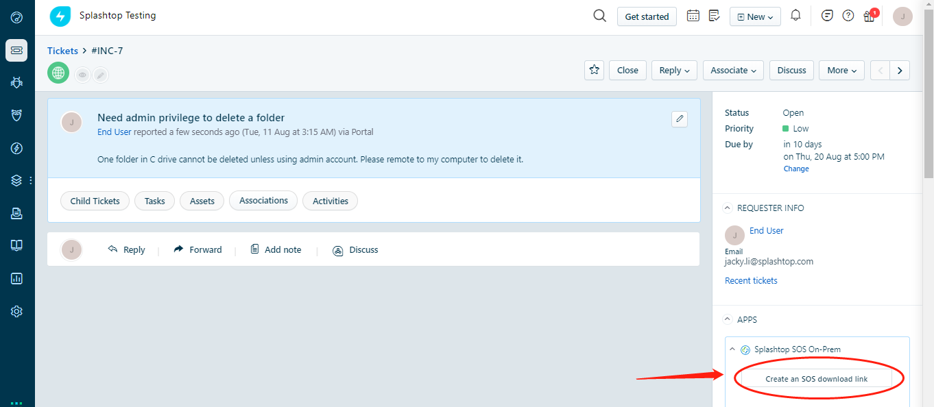Click the Freshservice lightning logo
This screenshot has width=934, height=407.
pos(60,16)
